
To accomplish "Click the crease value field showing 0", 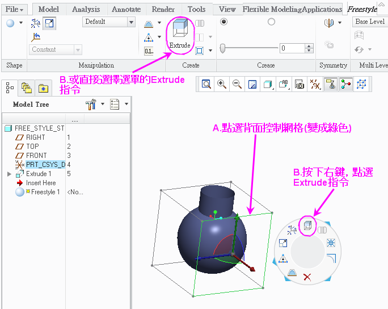I will point(292,48).
